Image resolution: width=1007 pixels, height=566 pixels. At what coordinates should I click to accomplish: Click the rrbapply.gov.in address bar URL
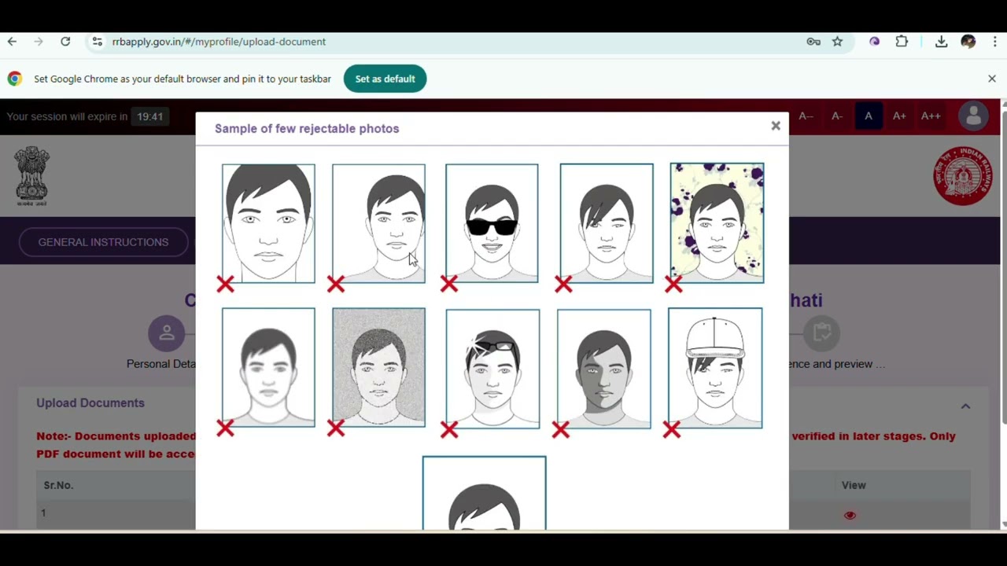[x=219, y=42]
